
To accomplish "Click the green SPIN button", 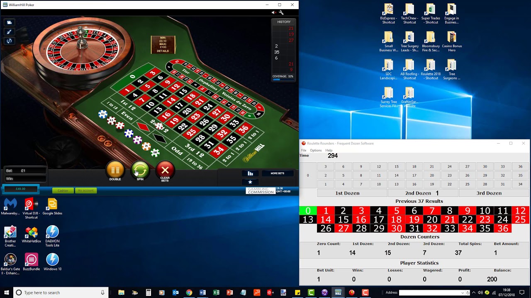I will tap(140, 170).
